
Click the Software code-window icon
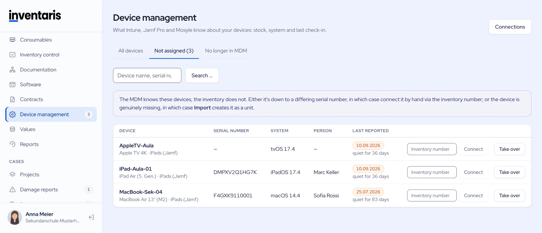pos(12,85)
